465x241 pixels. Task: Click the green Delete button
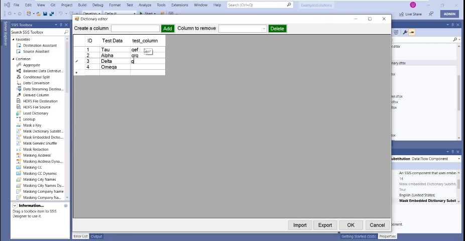(277, 29)
